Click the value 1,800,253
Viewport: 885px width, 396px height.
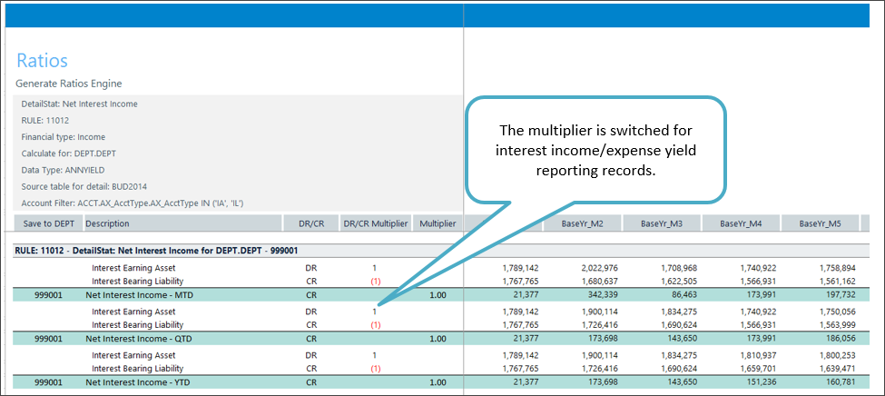pyautogui.click(x=836, y=356)
